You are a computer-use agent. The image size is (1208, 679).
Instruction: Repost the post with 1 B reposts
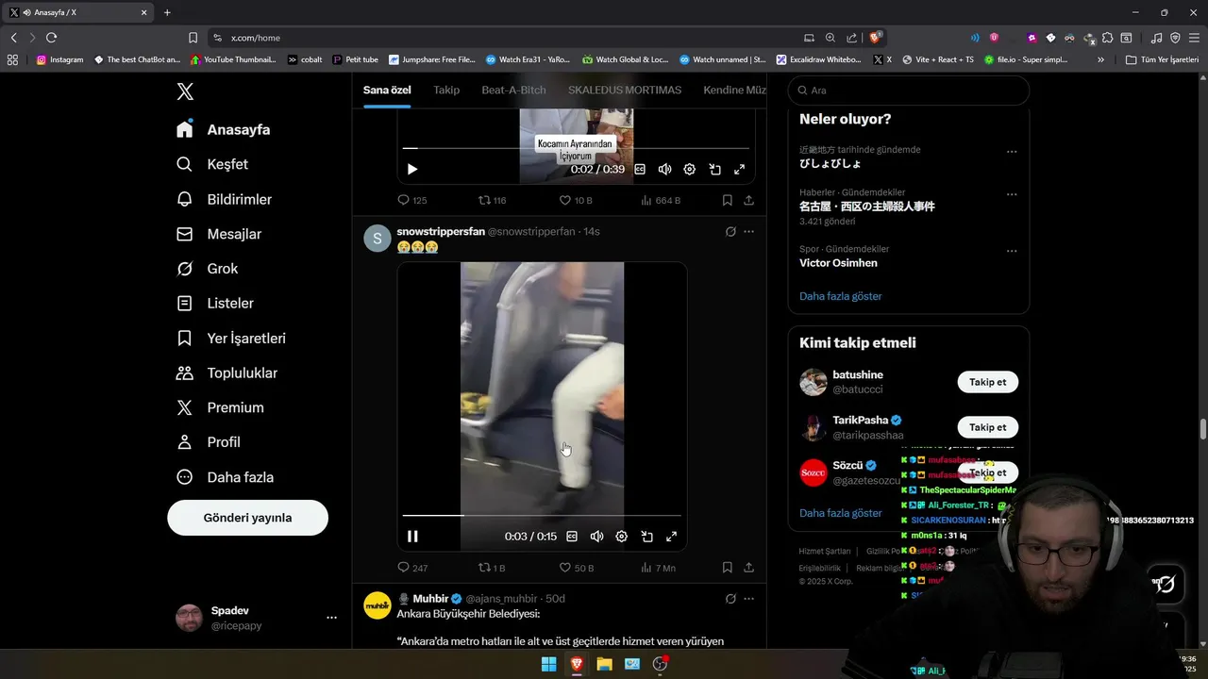coord(492,568)
